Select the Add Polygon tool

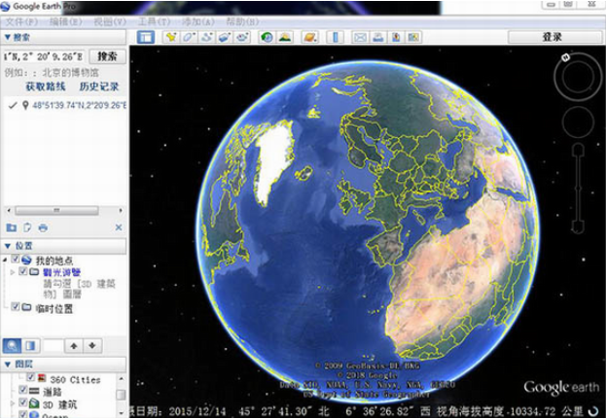189,37
